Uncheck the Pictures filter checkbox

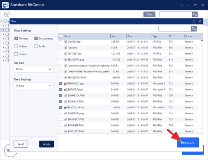(x=16, y=38)
